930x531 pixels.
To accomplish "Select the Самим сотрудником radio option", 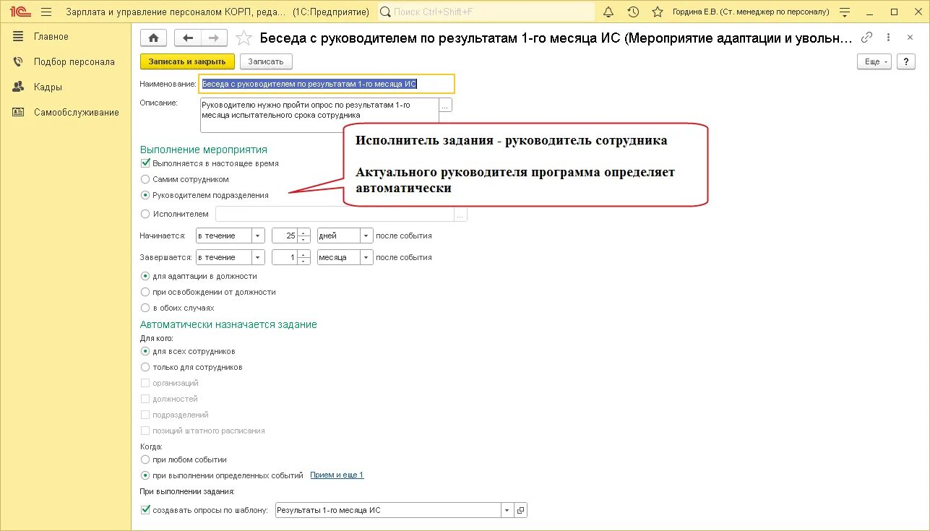I will click(x=145, y=179).
